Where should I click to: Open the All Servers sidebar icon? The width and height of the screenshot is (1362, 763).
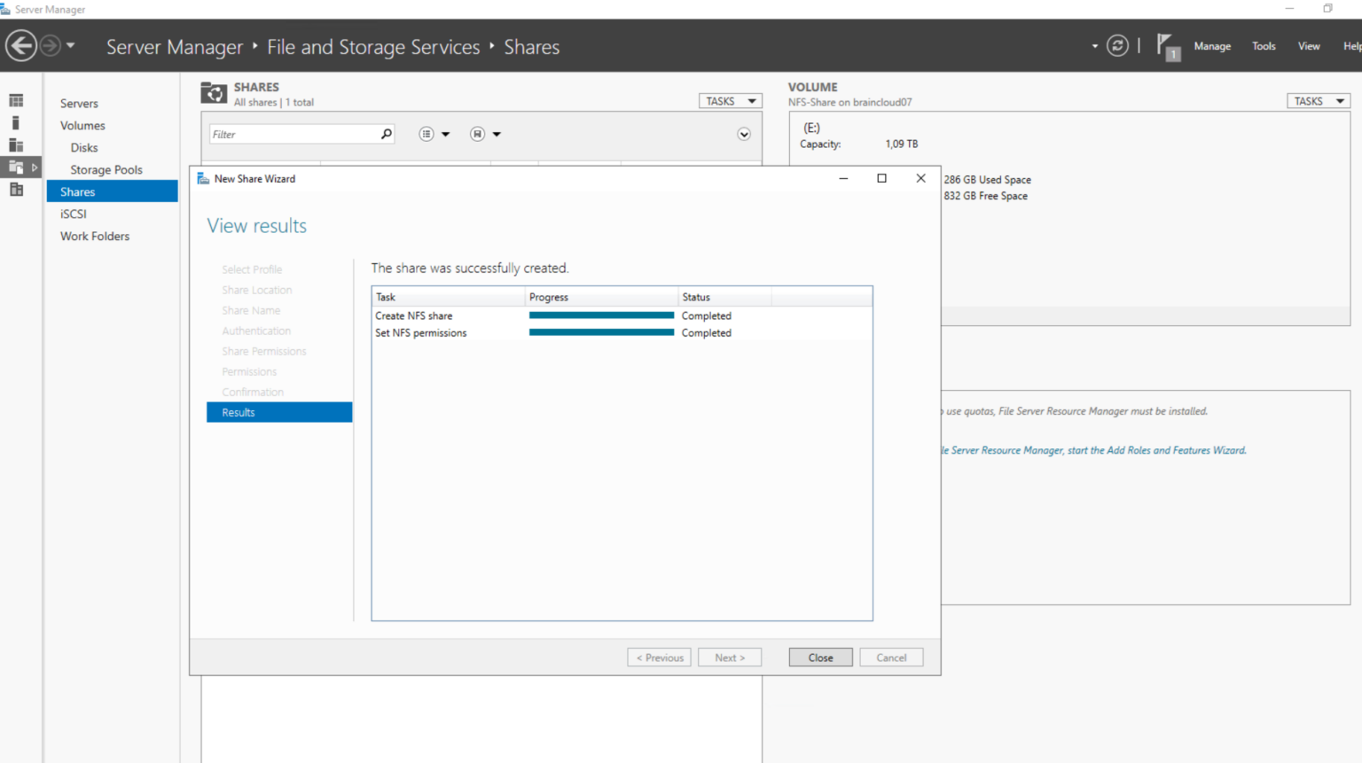(x=16, y=144)
